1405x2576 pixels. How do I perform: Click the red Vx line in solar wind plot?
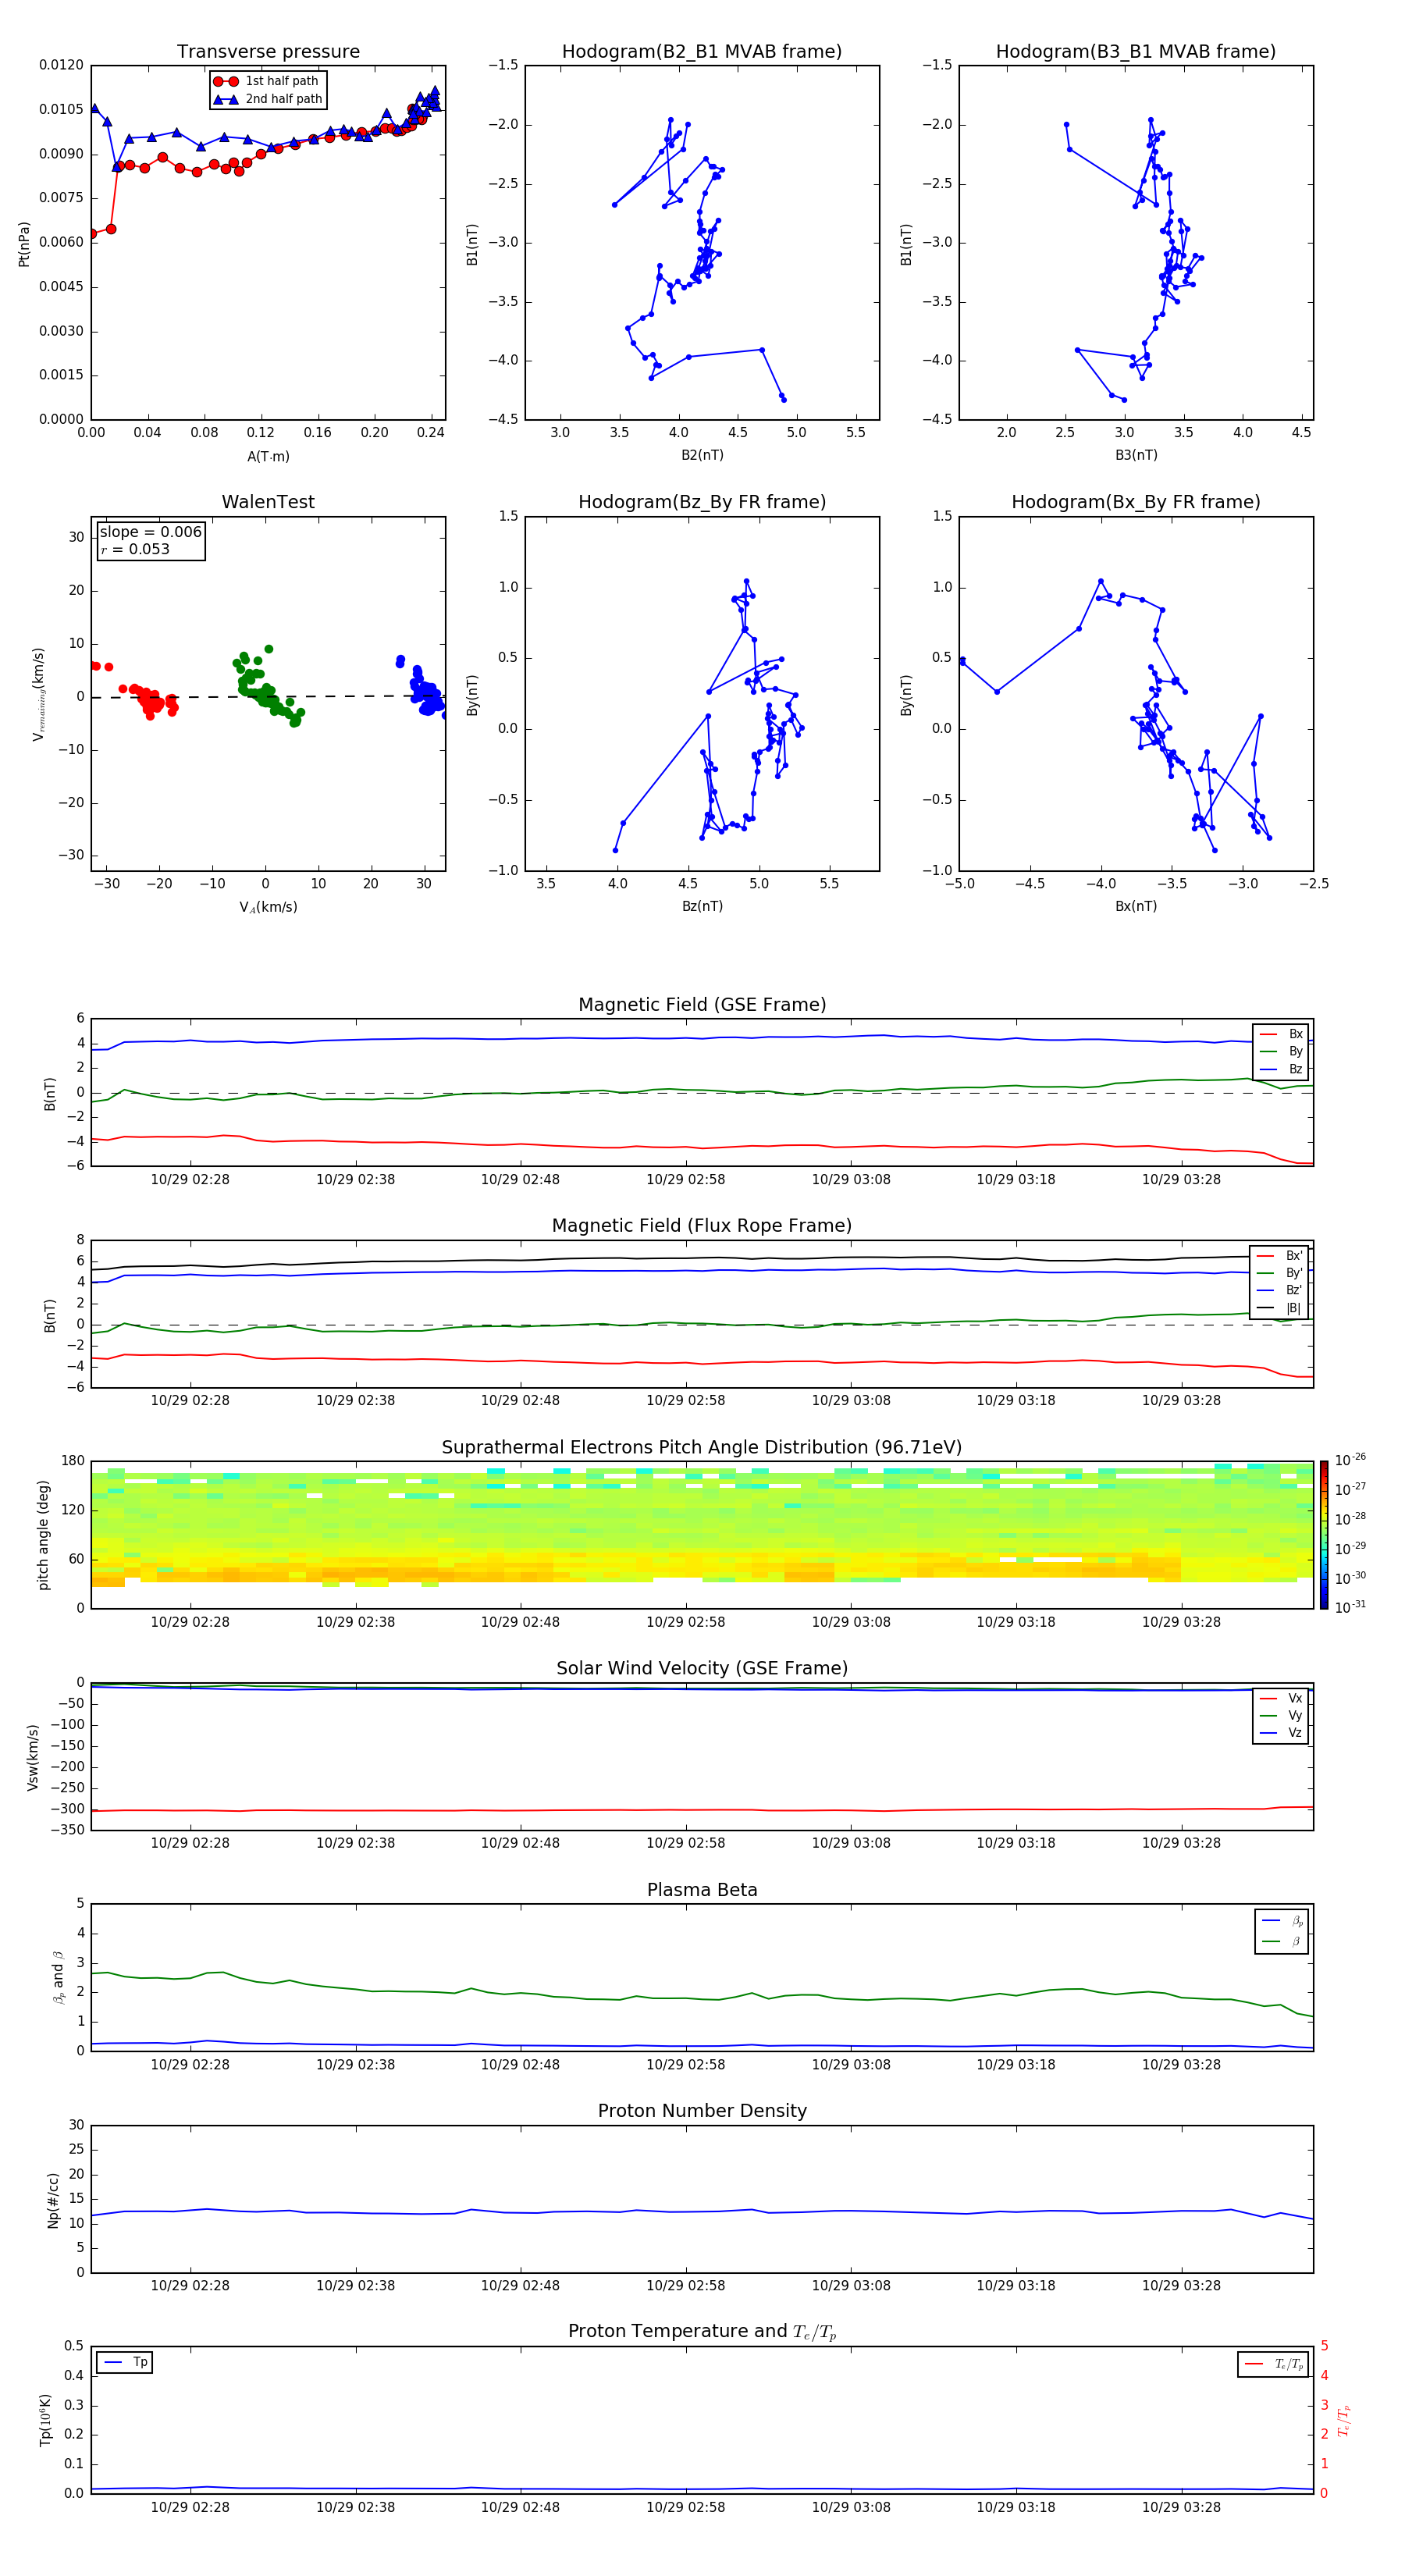tap(702, 1810)
